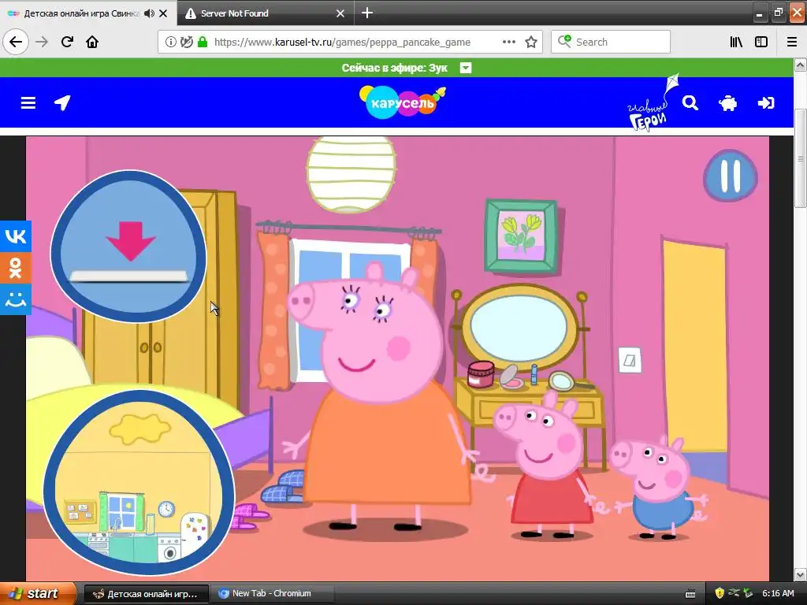
Task: Click the page scrollbar down arrow
Action: [801, 574]
